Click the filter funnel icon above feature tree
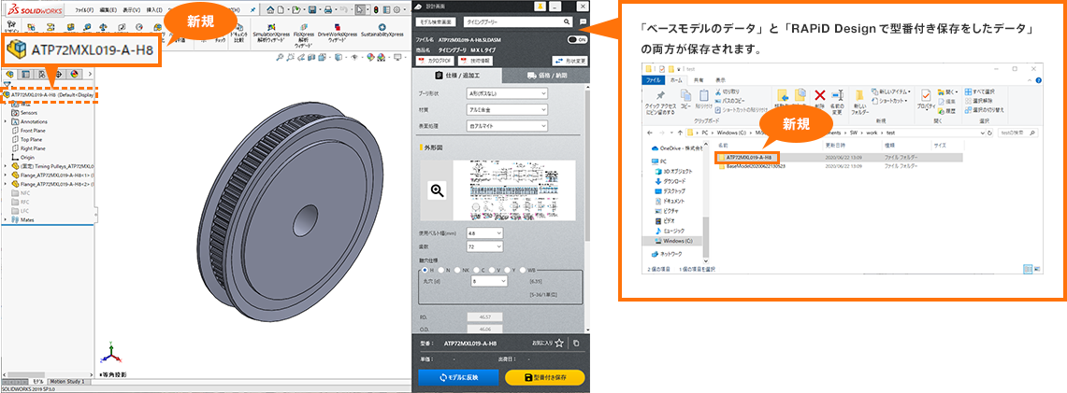The height and width of the screenshot is (393, 1067). [x=7, y=83]
